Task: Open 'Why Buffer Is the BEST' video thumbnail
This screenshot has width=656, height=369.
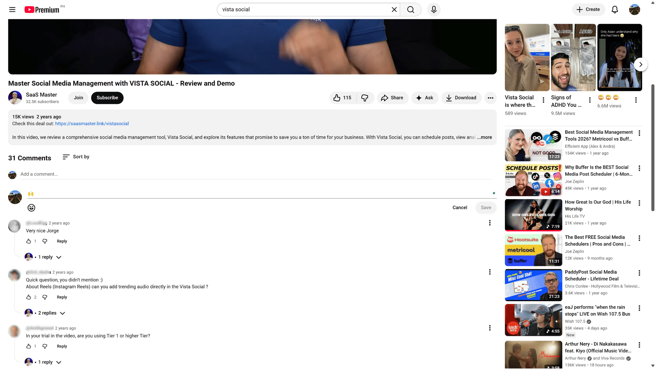Action: pos(533,180)
